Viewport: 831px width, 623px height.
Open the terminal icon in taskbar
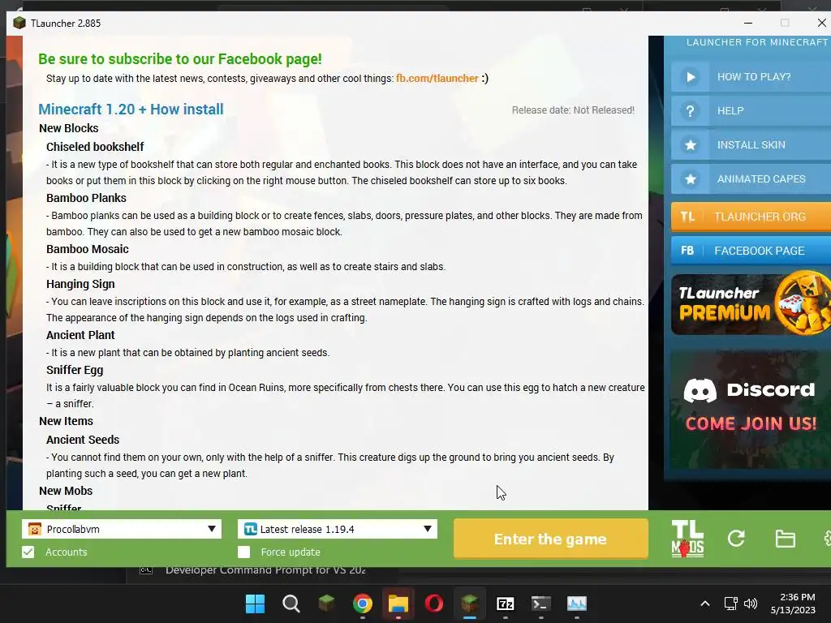pyautogui.click(x=540, y=604)
